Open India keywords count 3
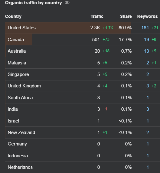Image resolution: width=160 pixels, height=173 pixels. click(x=148, y=109)
